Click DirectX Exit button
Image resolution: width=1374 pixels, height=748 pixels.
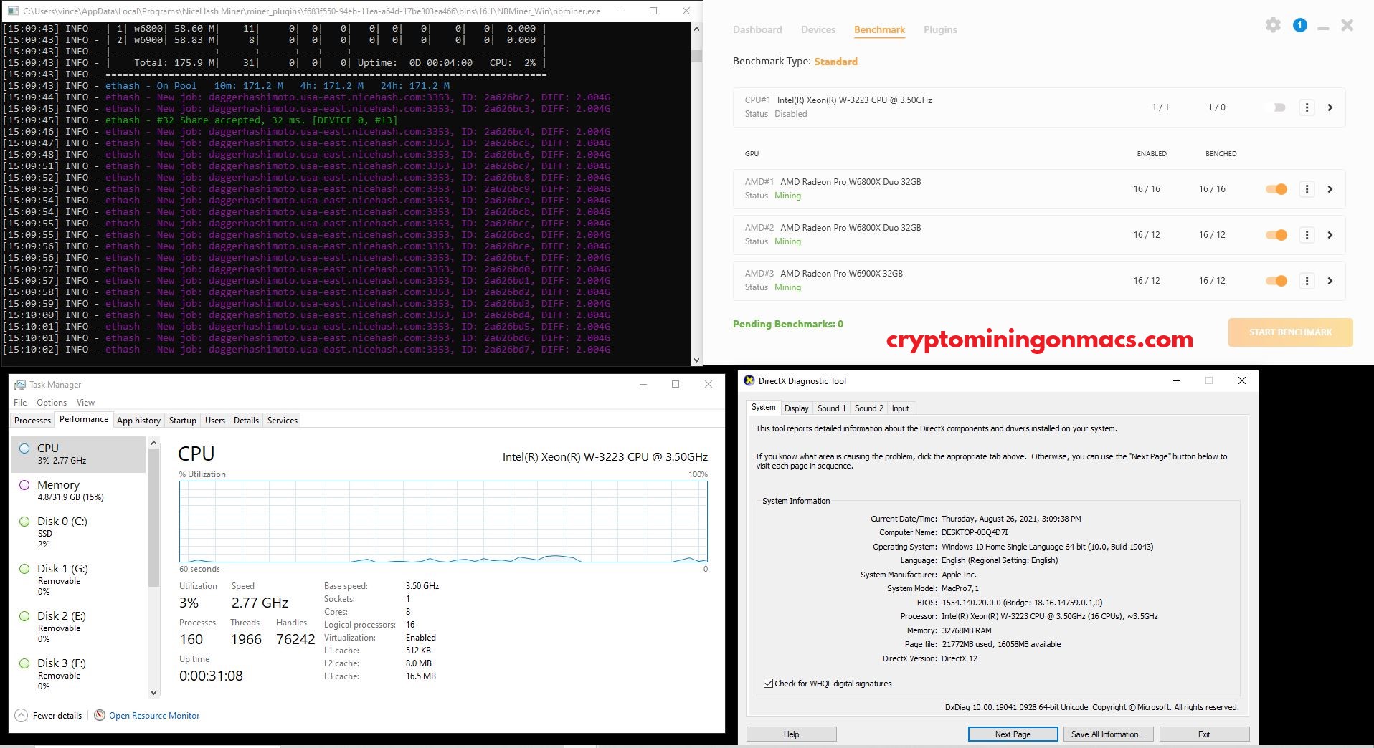(x=1204, y=734)
